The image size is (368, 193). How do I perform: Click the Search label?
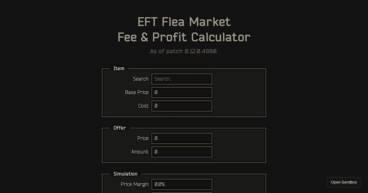coord(141,79)
